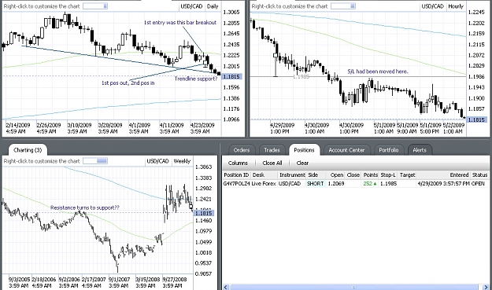Click the 1.1815 price label on the Hourly chart
492x290 pixels.
coord(476,119)
